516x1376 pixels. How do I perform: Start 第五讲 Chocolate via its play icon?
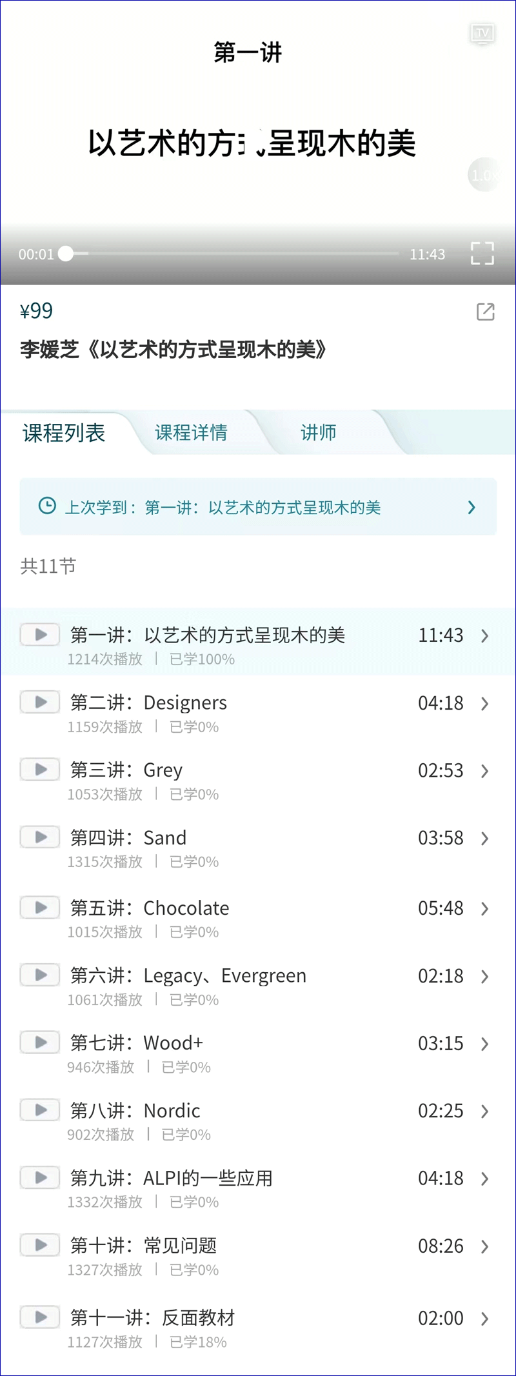pyautogui.click(x=40, y=907)
